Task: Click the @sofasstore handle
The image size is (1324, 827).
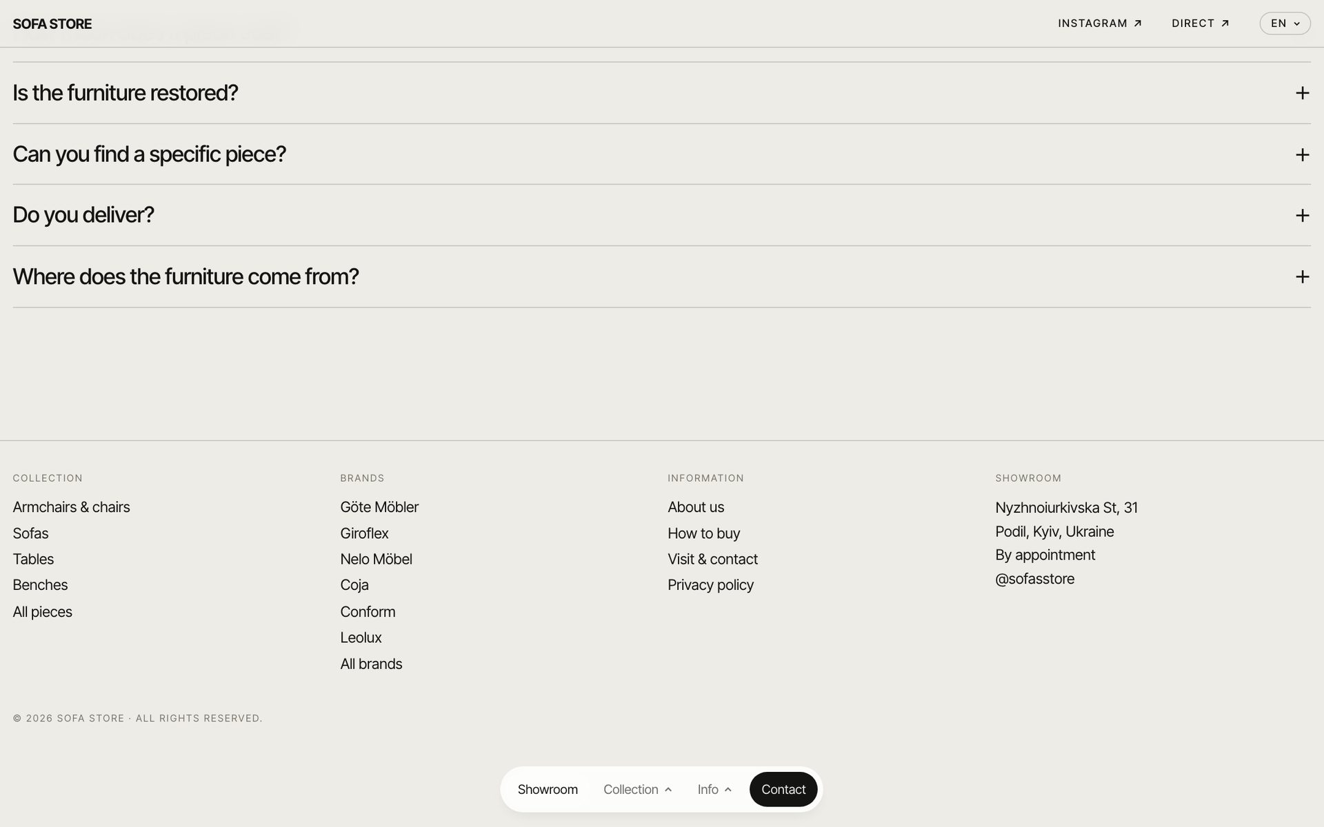Action: [x=1034, y=579]
